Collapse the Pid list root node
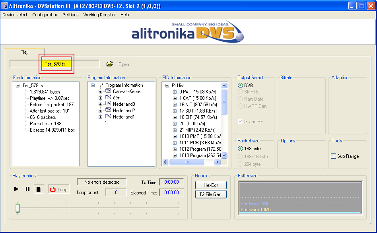The height and width of the screenshot is (233, 377). click(x=167, y=85)
